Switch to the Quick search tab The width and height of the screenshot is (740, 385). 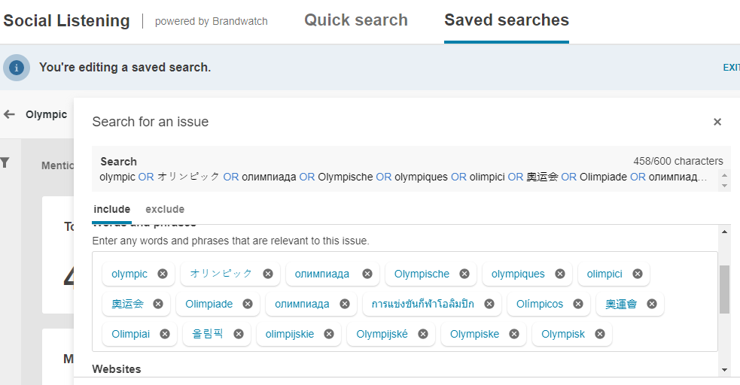(x=356, y=20)
